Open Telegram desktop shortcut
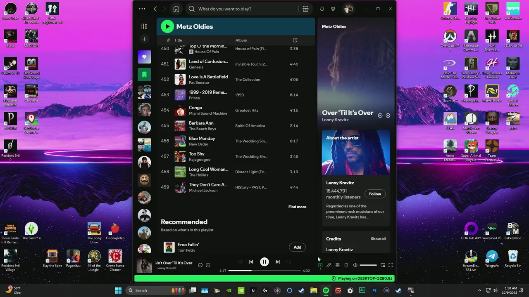529x297 pixels. [492, 259]
